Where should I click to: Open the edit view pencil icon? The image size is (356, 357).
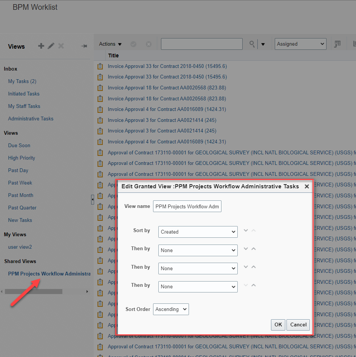(51, 46)
